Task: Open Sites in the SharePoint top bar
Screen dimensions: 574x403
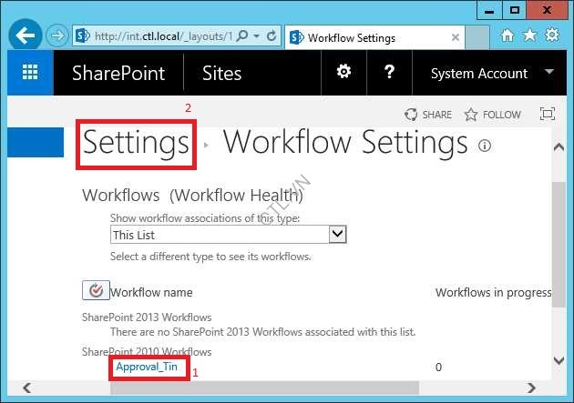Action: pyautogui.click(x=221, y=74)
